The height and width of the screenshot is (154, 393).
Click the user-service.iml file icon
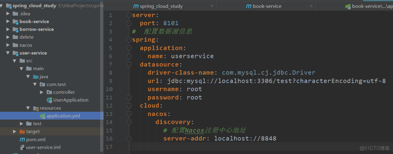click(x=22, y=147)
